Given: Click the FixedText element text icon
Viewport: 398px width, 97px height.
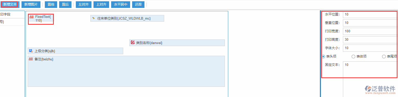Looking at the screenshot, I should [32, 17].
